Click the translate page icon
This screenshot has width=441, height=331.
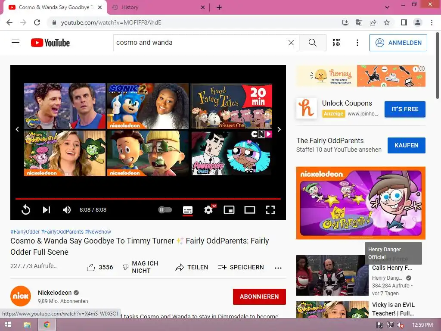[359, 22]
